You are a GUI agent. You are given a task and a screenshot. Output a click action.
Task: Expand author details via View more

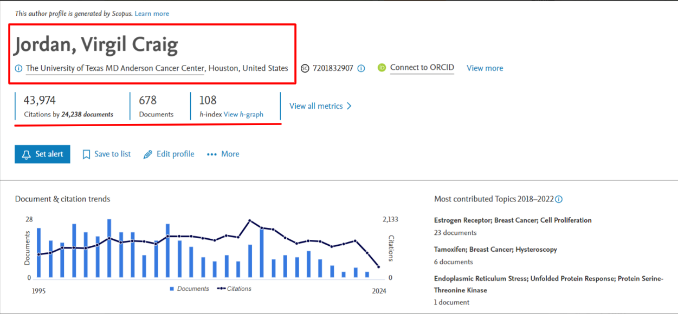[485, 68]
